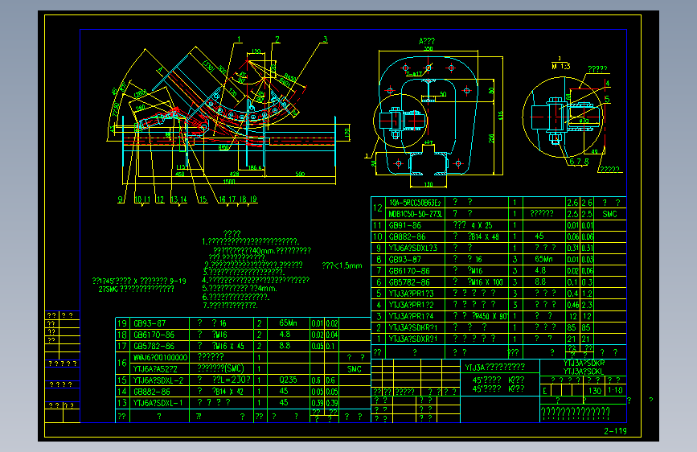Click the 'GB5782-86' code in row 6
697x452 pixels.
click(409, 282)
